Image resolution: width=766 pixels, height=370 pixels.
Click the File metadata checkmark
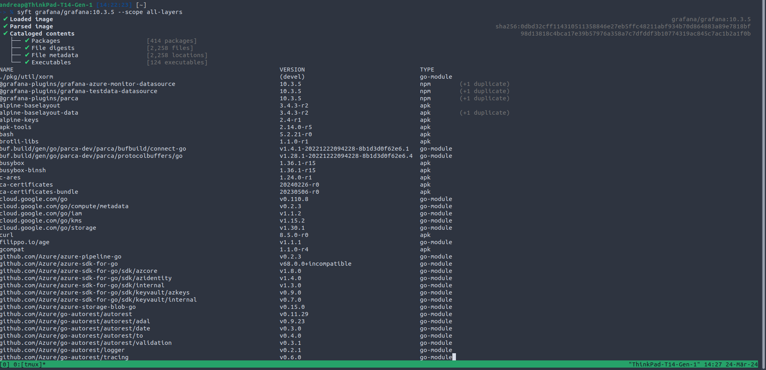[x=27, y=55]
